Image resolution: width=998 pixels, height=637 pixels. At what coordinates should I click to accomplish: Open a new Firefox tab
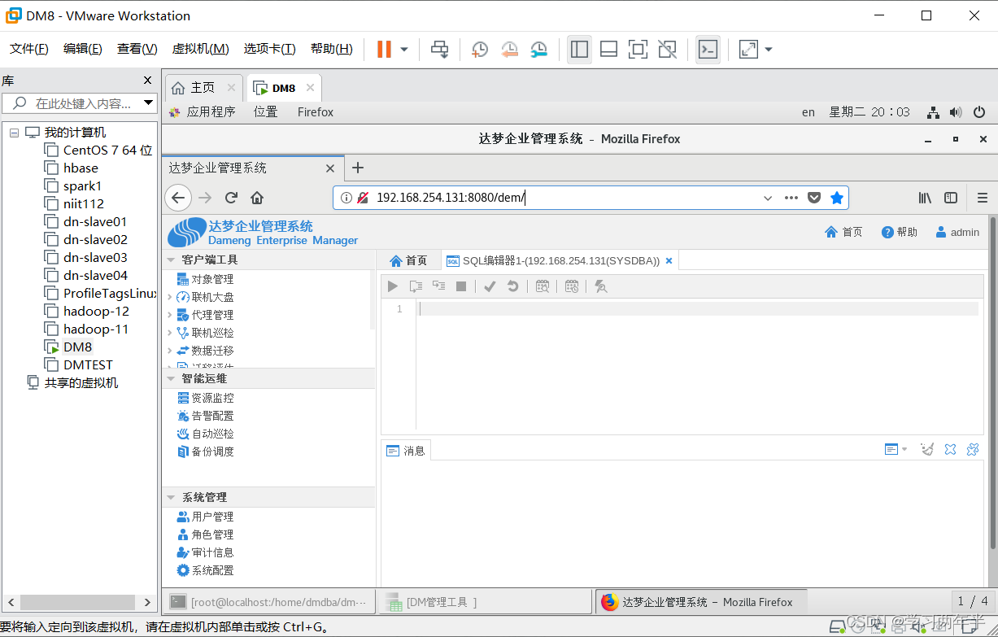[x=357, y=168]
